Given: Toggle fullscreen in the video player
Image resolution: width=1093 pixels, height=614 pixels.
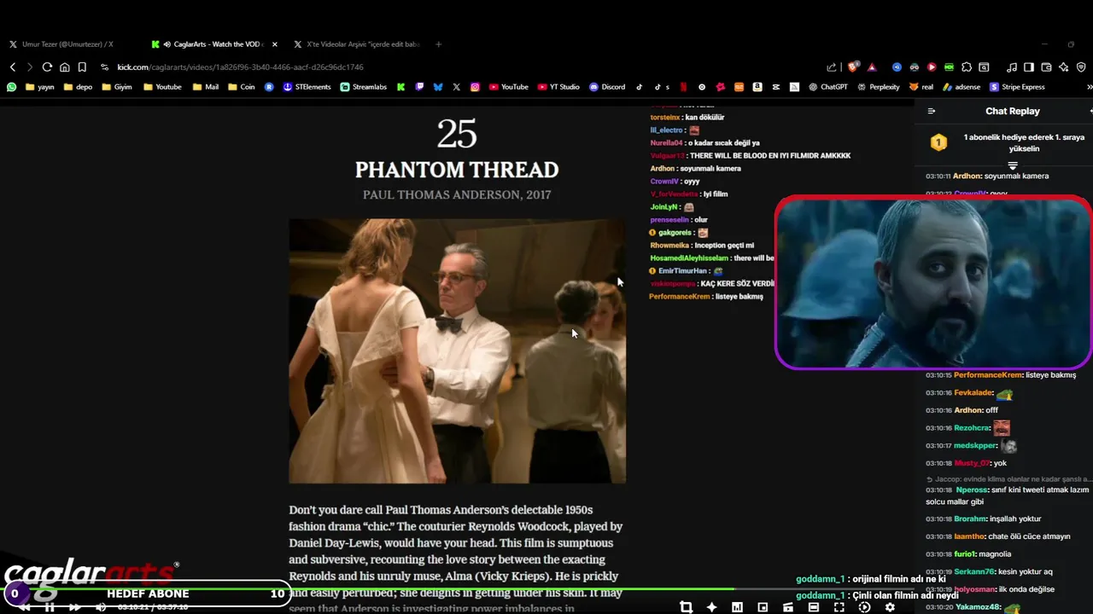Looking at the screenshot, I should pos(839,607).
